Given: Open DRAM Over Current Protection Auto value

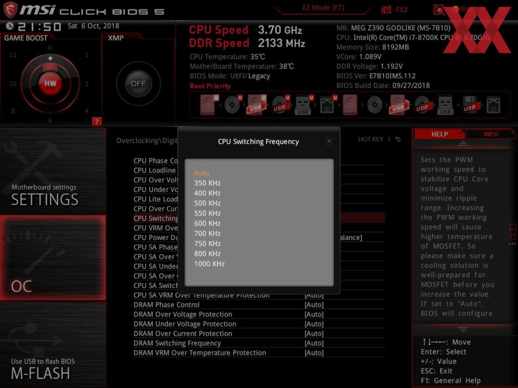Looking at the screenshot, I should point(314,334).
